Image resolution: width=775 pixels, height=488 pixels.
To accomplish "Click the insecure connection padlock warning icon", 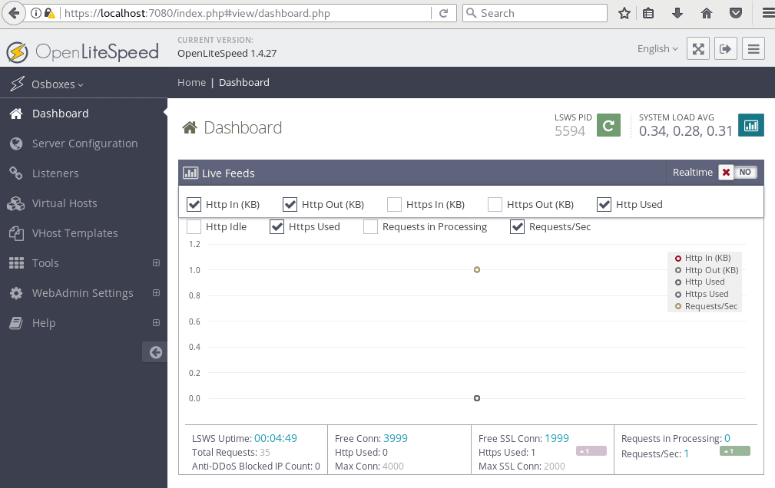I will 49,13.
